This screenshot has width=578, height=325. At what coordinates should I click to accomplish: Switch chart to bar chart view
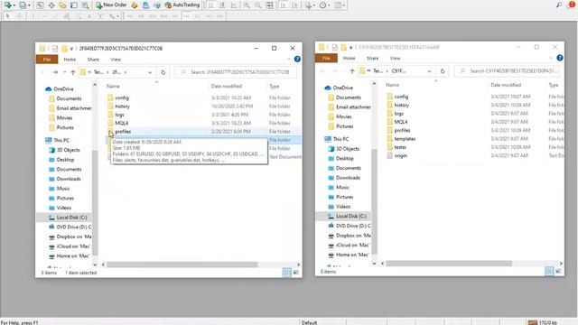pos(211,5)
